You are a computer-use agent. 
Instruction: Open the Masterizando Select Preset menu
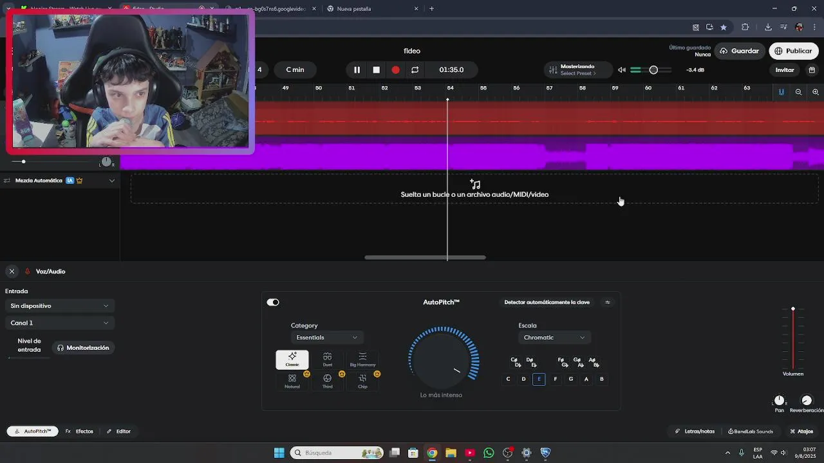point(578,69)
